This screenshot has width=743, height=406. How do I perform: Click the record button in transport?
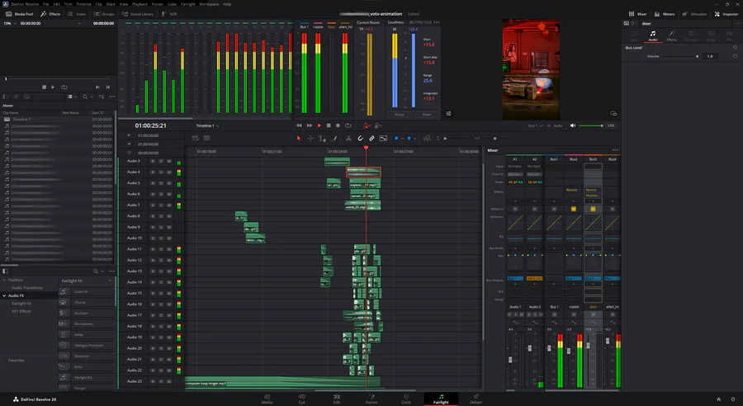point(338,125)
